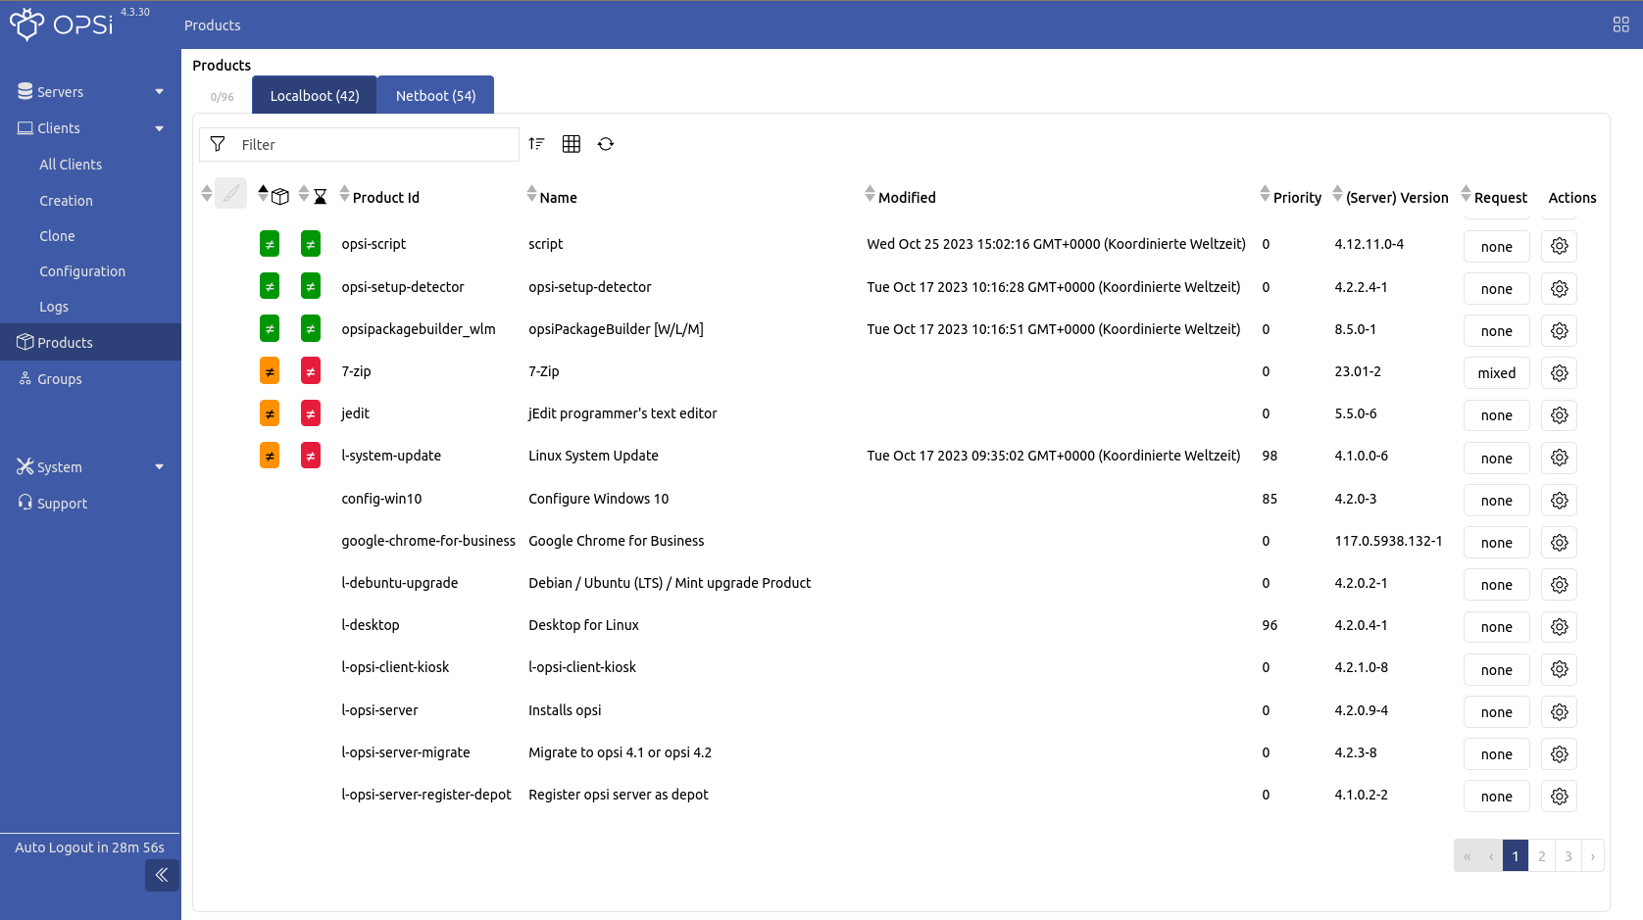Sort by Name column
The image size is (1643, 920).
[x=552, y=196]
